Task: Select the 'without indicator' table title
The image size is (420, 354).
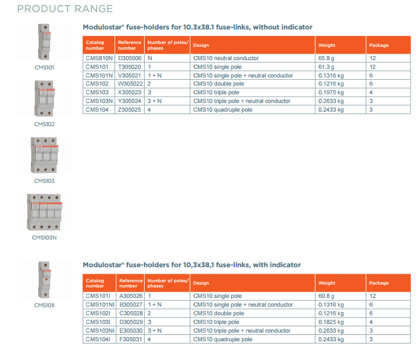Action: click(x=197, y=27)
